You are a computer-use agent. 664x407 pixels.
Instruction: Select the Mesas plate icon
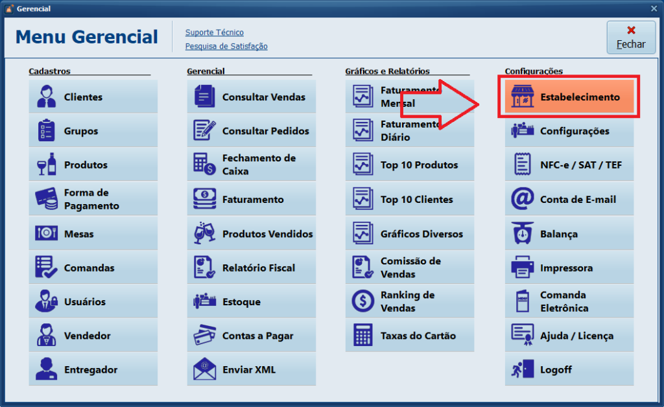46,234
